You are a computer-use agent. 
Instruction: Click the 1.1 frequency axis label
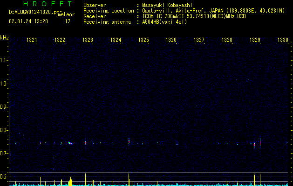(x=4, y=60)
